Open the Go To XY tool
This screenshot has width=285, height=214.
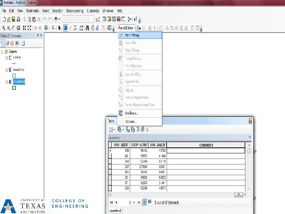97,28
